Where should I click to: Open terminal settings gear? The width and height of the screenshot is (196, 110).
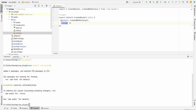188,57
